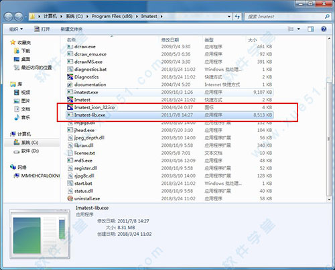This screenshot has width=335, height=270.
Task: Click the 打开 toolbar button
Action: [x=42, y=29]
